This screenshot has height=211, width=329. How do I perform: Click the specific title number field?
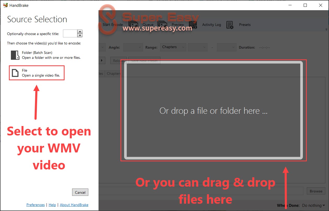(x=70, y=33)
